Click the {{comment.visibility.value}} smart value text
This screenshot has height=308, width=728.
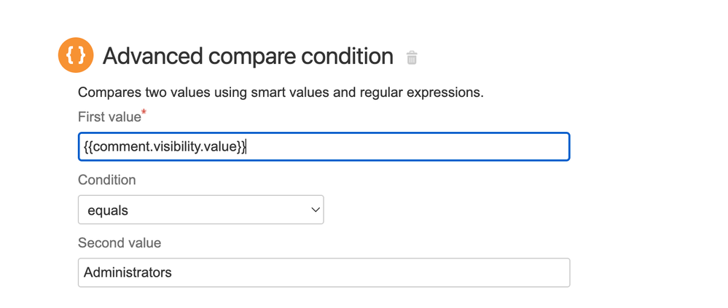click(x=165, y=147)
